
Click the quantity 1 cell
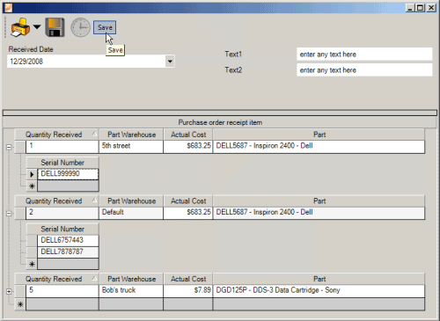(x=62, y=147)
